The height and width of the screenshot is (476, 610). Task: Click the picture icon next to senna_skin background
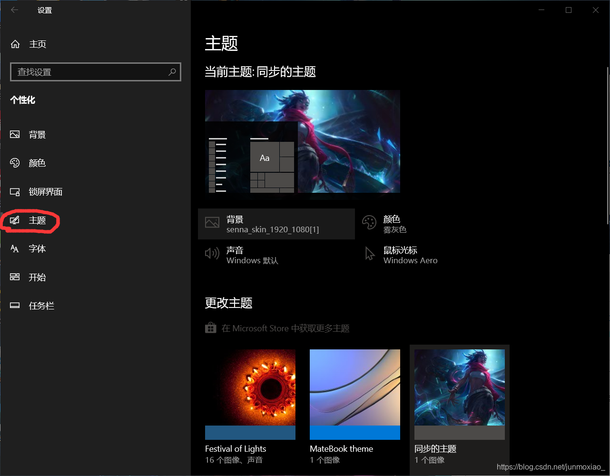[x=212, y=222]
